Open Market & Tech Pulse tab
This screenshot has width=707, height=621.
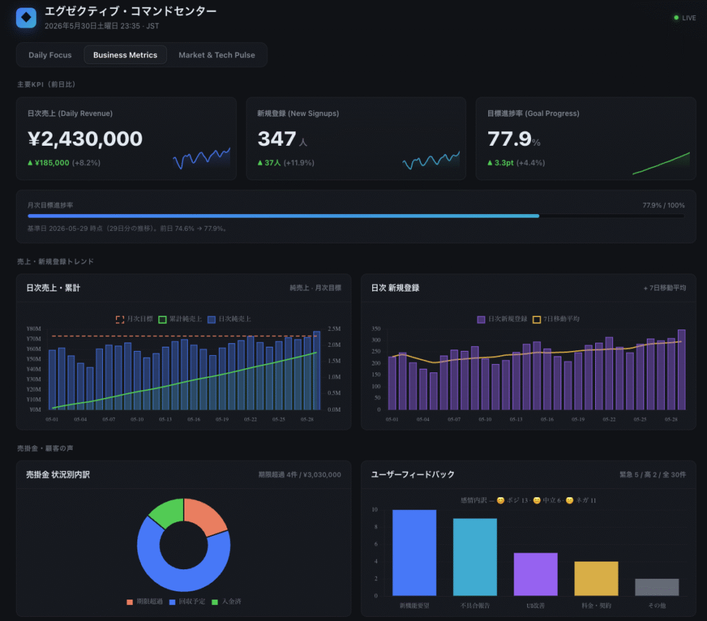click(216, 55)
